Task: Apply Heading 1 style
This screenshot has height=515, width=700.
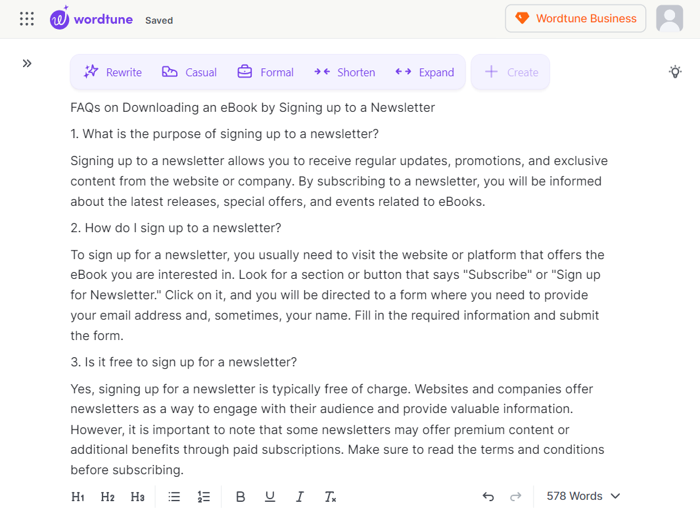Action: coord(78,497)
